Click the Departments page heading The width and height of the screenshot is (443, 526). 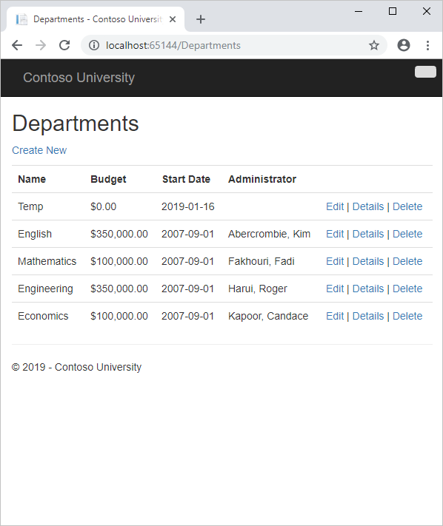[76, 124]
